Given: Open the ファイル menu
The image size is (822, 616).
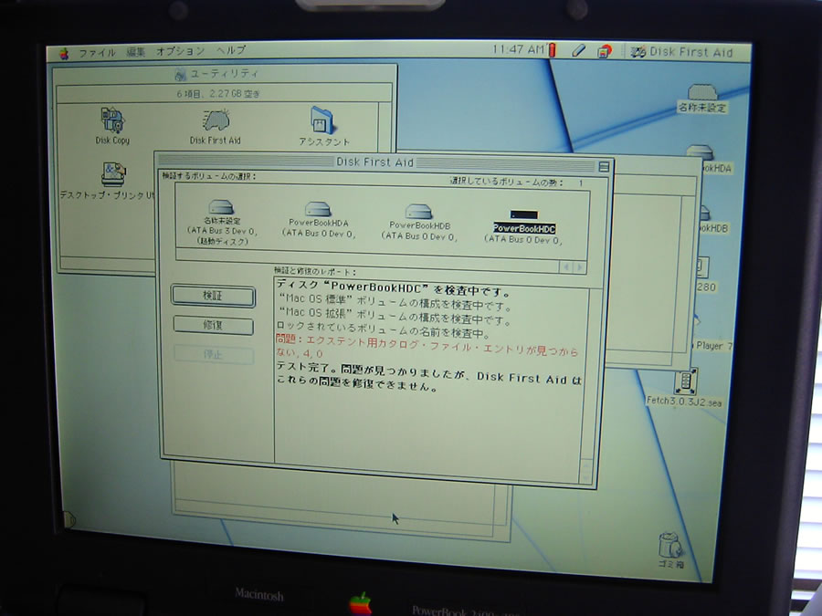Looking at the screenshot, I should coord(97,53).
